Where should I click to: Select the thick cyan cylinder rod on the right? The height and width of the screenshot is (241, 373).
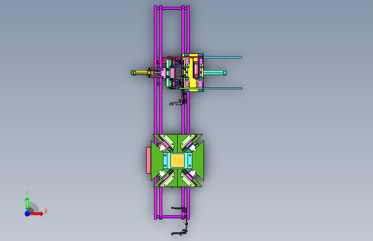pos(215,73)
